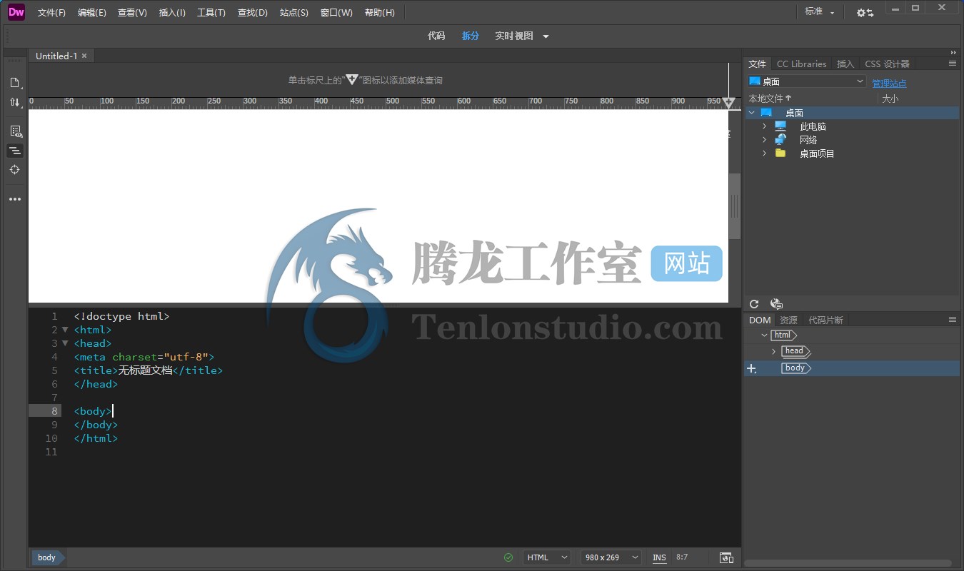Click the plus icon beside body in DOM
This screenshot has width=964, height=571.
[751, 369]
